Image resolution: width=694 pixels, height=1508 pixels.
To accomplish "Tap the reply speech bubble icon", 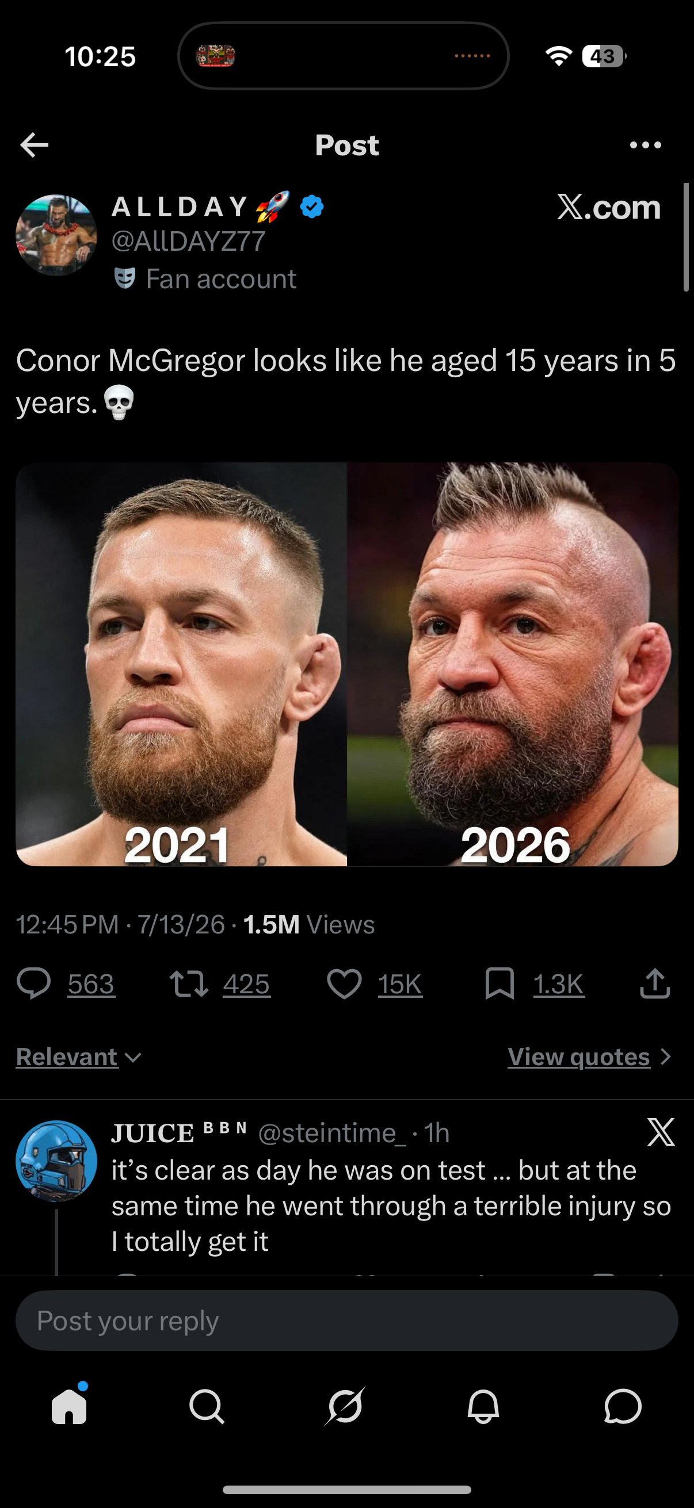I will [34, 983].
